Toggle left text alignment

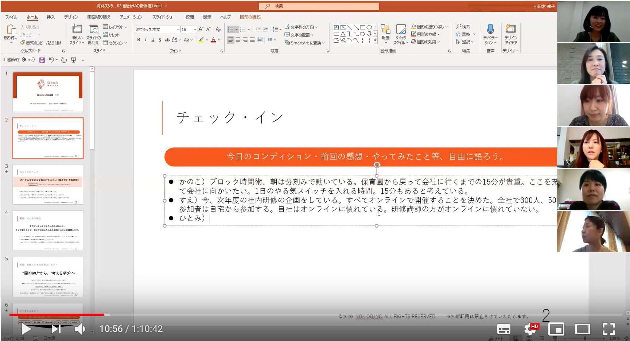230,40
